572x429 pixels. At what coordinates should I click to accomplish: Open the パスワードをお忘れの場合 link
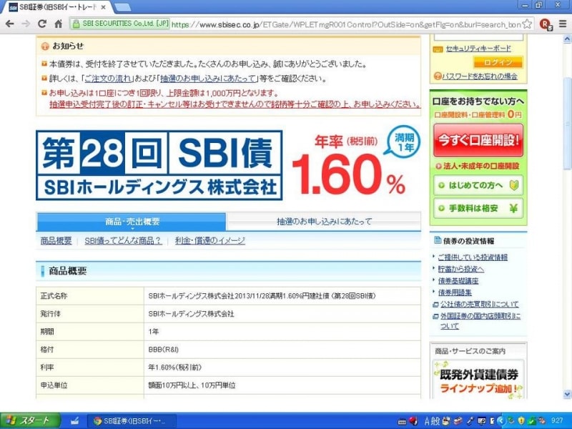click(x=479, y=77)
